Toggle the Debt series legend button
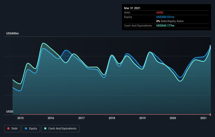Viewport: 215px width, 137px height. [x=13, y=129]
